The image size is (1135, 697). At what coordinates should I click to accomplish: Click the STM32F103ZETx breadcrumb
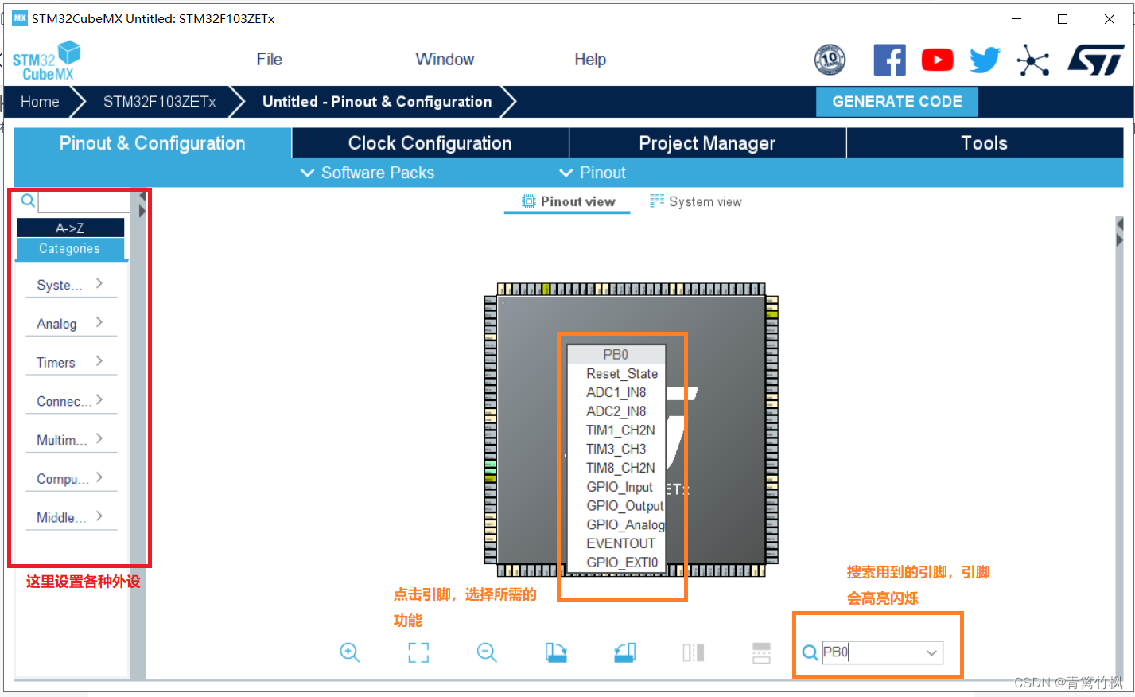[159, 102]
